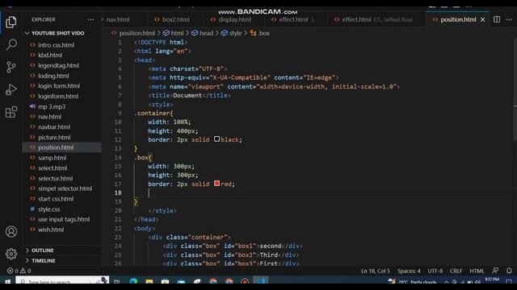This screenshot has height=290, width=517.
Task: Open the Manage gear icon
Action: click(x=11, y=254)
